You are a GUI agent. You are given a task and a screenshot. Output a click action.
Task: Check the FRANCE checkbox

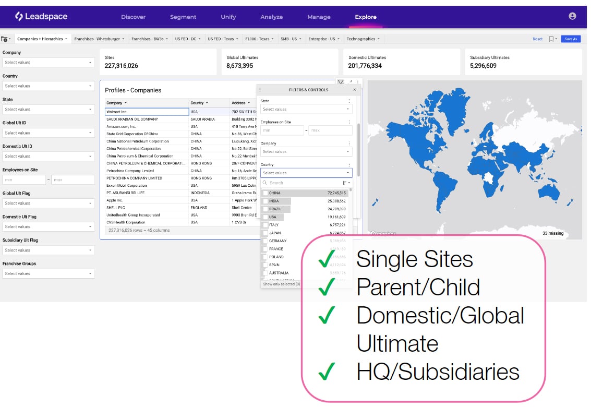click(x=266, y=249)
